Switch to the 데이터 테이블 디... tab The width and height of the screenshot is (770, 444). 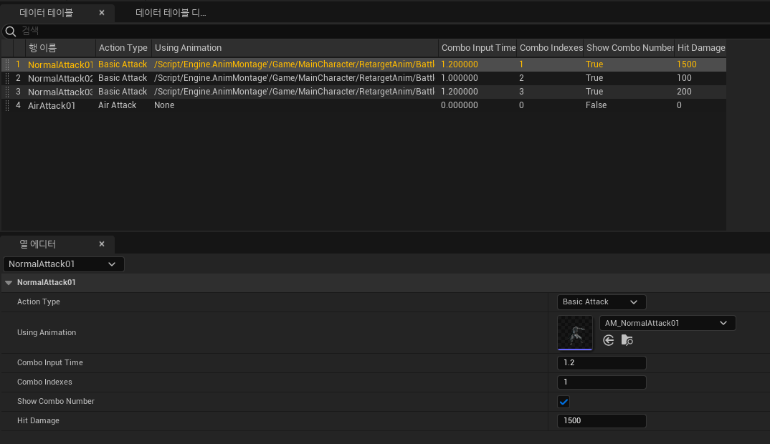[x=171, y=13]
